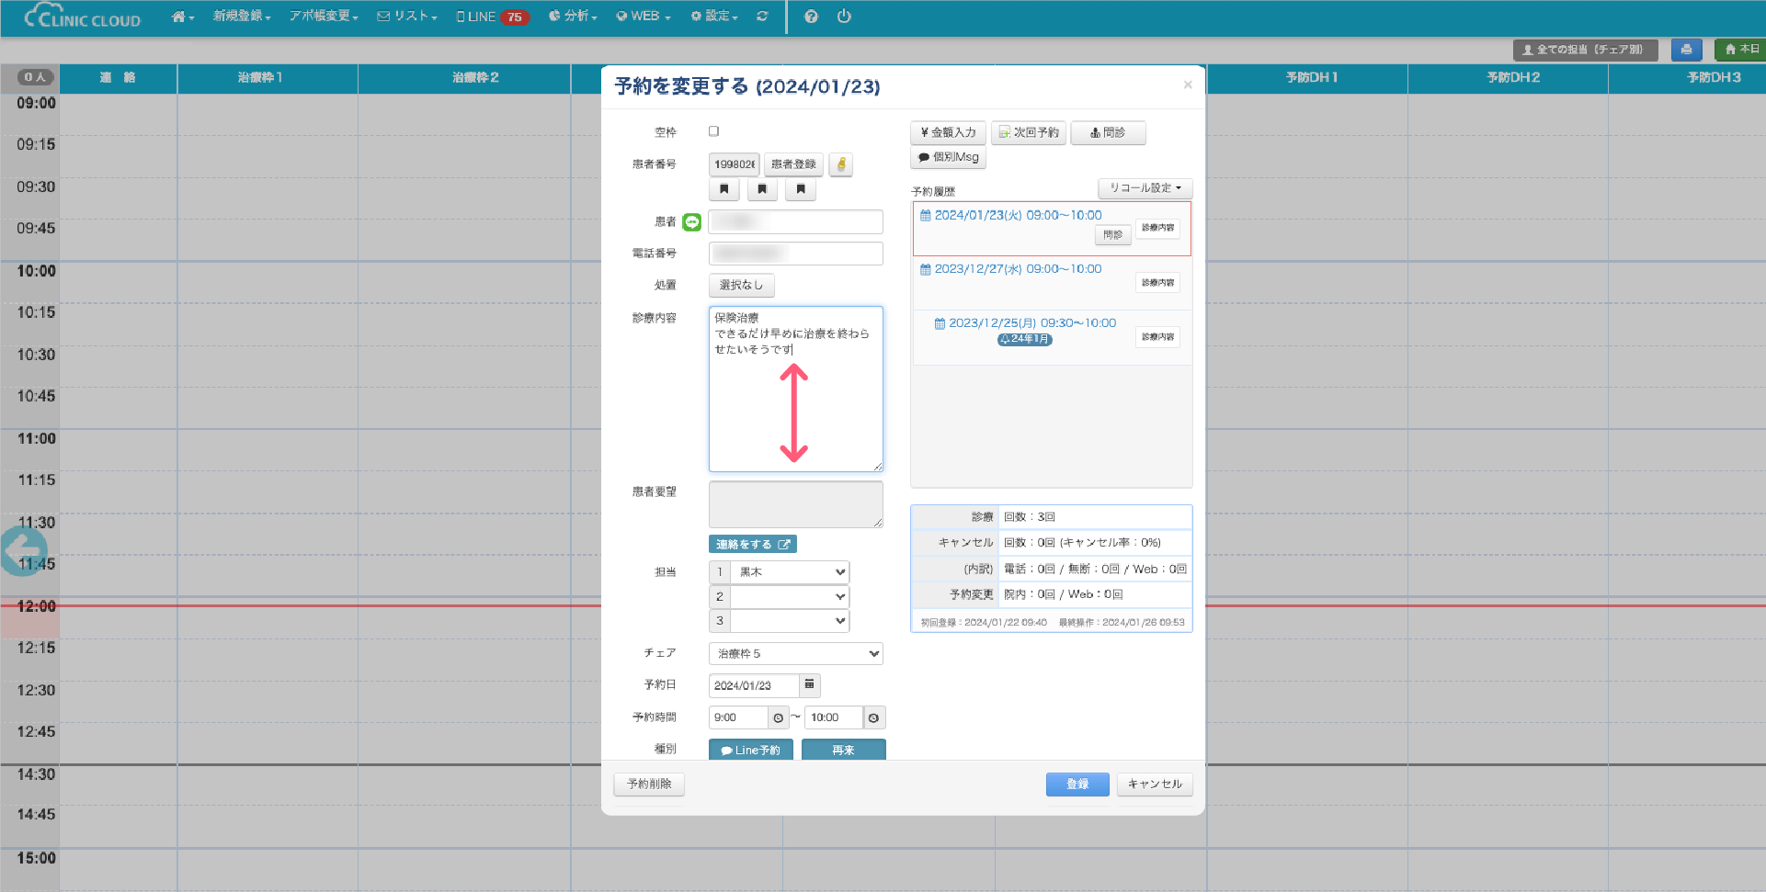
Task: Open help via the question mark icon
Action: [811, 17]
